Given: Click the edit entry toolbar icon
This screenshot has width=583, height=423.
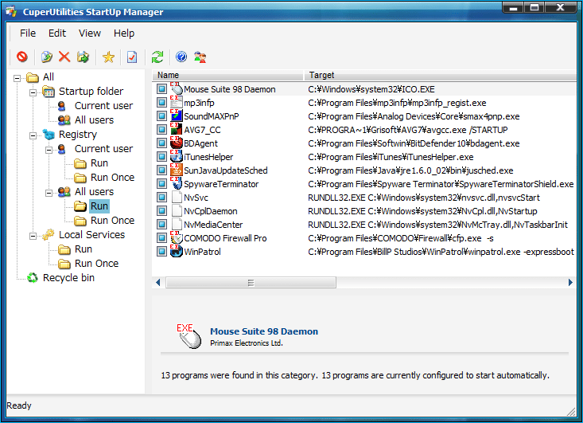Looking at the screenshot, I should coord(46,57).
